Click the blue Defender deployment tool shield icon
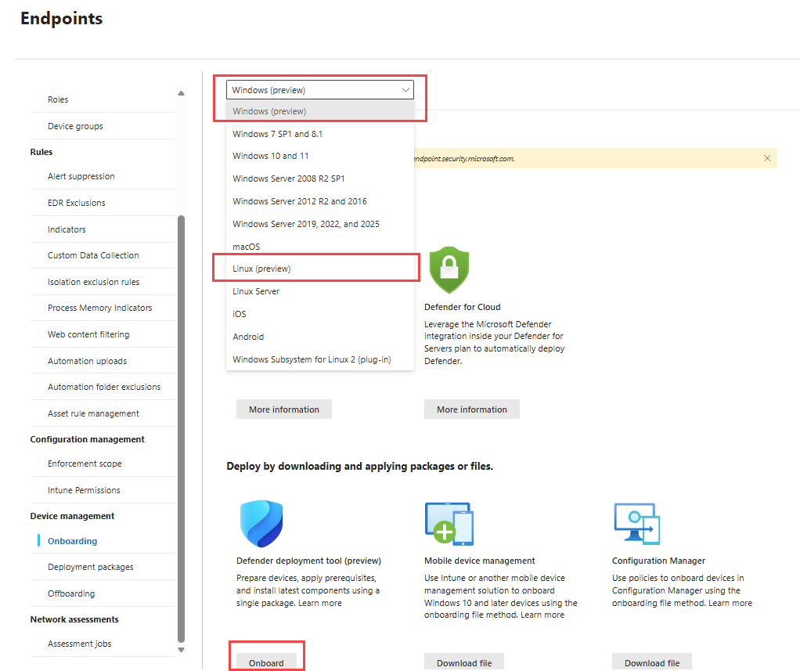800x671 pixels. point(261,524)
